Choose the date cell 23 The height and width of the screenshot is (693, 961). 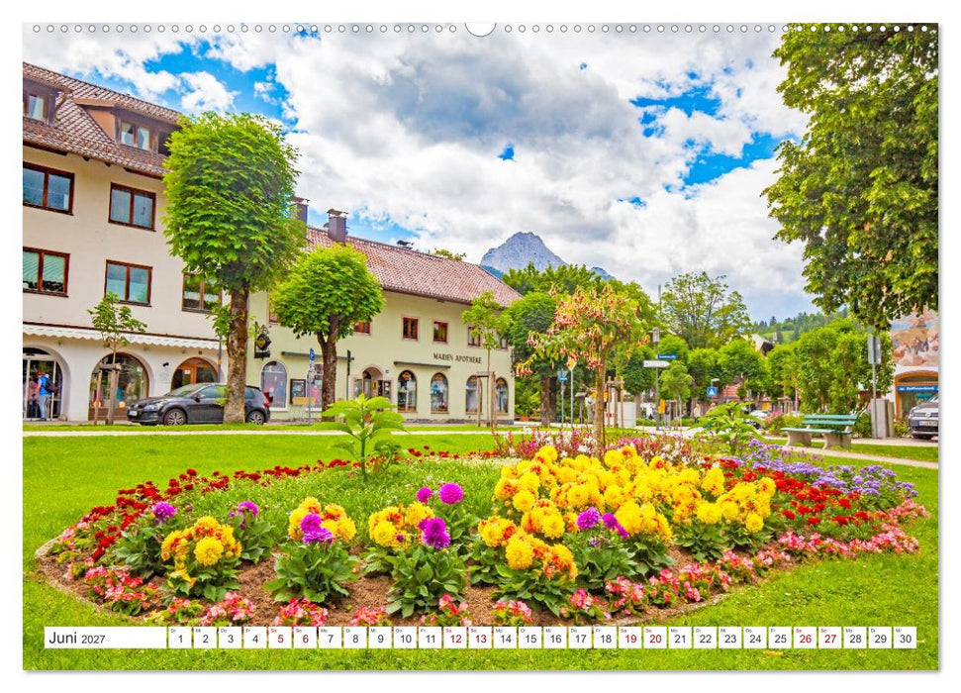pos(730,638)
